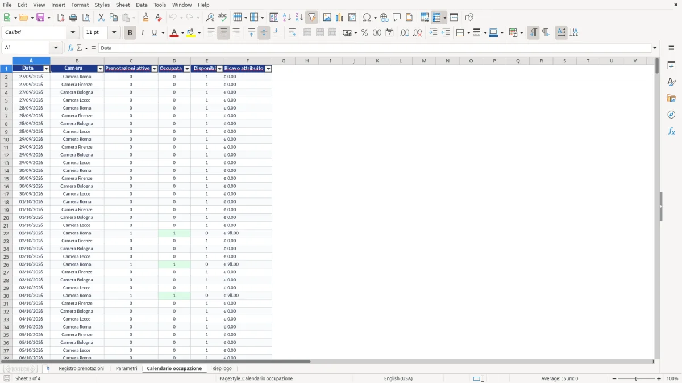Screen dimensions: 682x383
Task: Activate Clone Formatting paintbrush
Action: click(146, 18)
